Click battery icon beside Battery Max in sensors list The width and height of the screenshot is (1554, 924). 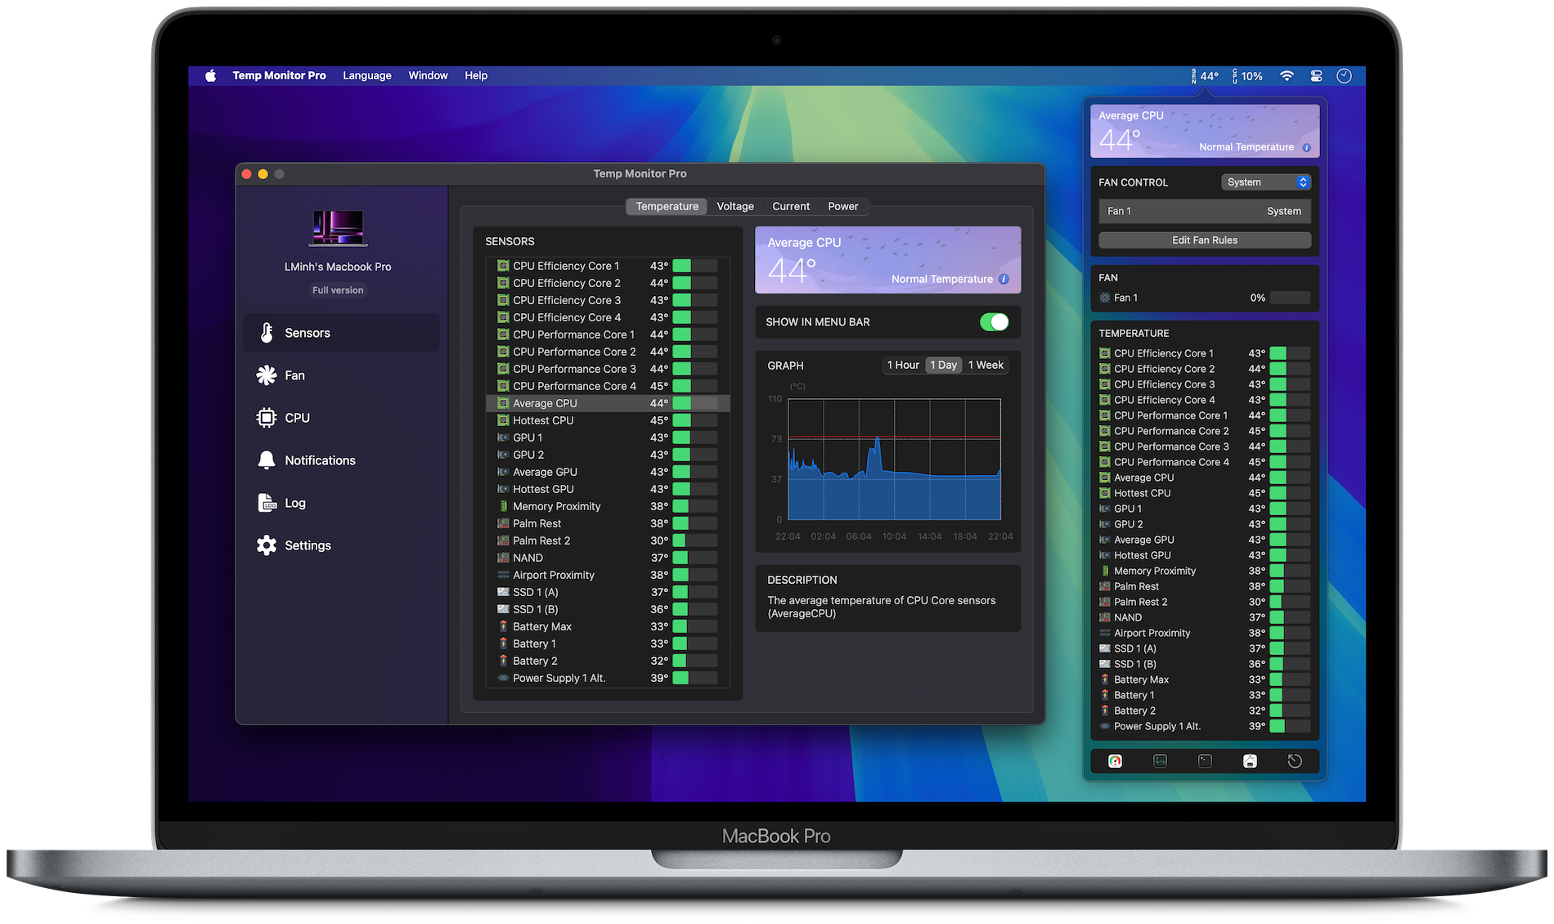[503, 626]
